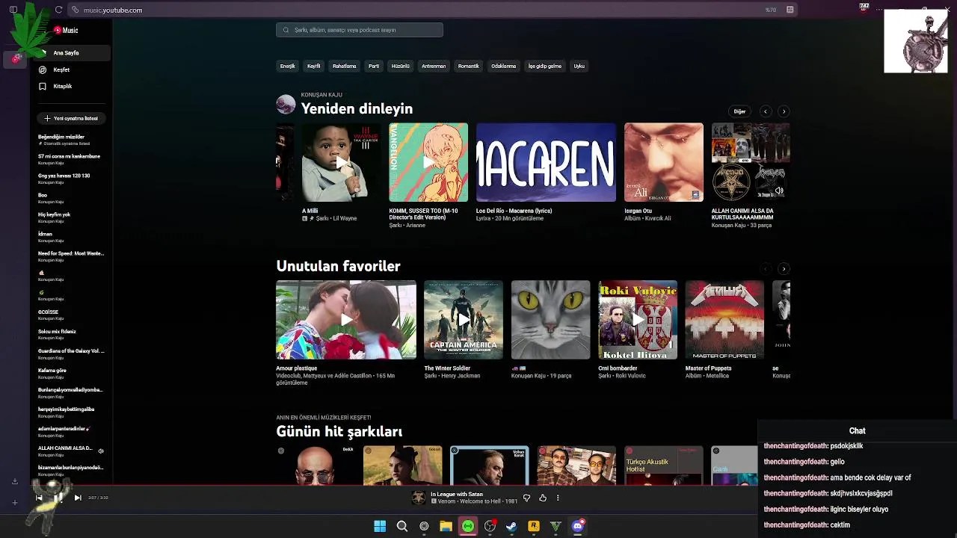
Task: Open 'Gng yaz havası 120 130' playlist
Action: 73,179
